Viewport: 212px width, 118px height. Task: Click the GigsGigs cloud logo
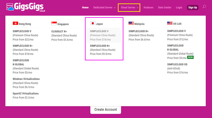pos(26,7)
